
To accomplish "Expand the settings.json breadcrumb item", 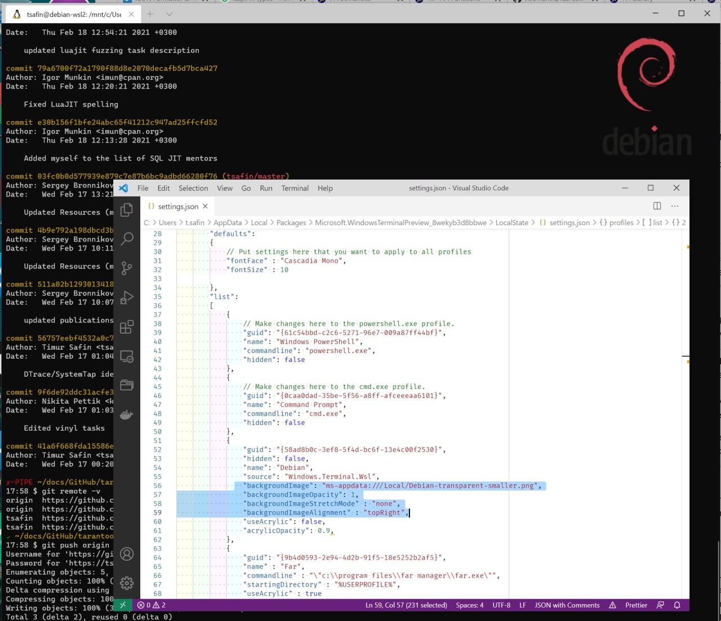I will 564,223.
